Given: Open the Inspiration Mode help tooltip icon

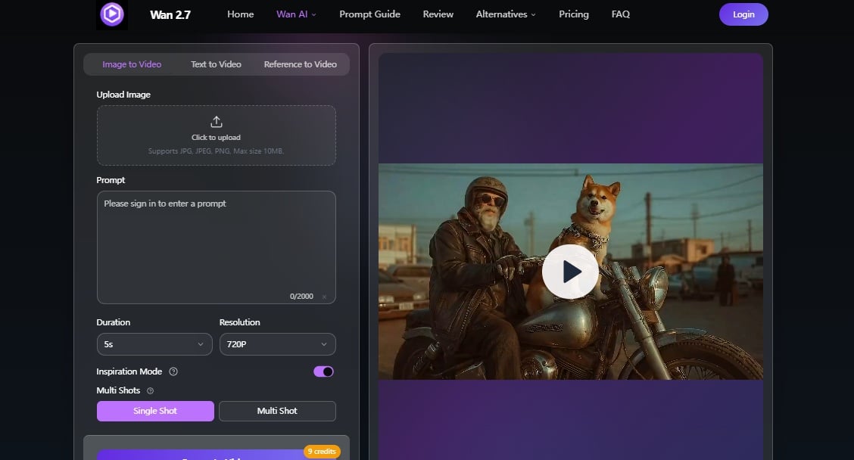Looking at the screenshot, I should point(174,371).
